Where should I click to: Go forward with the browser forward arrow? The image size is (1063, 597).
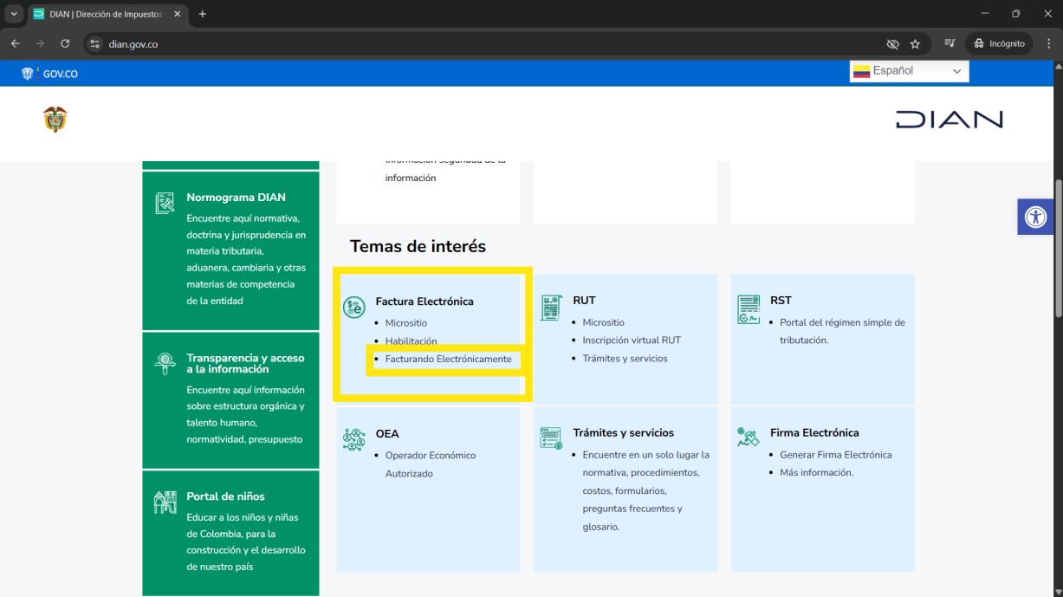point(40,43)
